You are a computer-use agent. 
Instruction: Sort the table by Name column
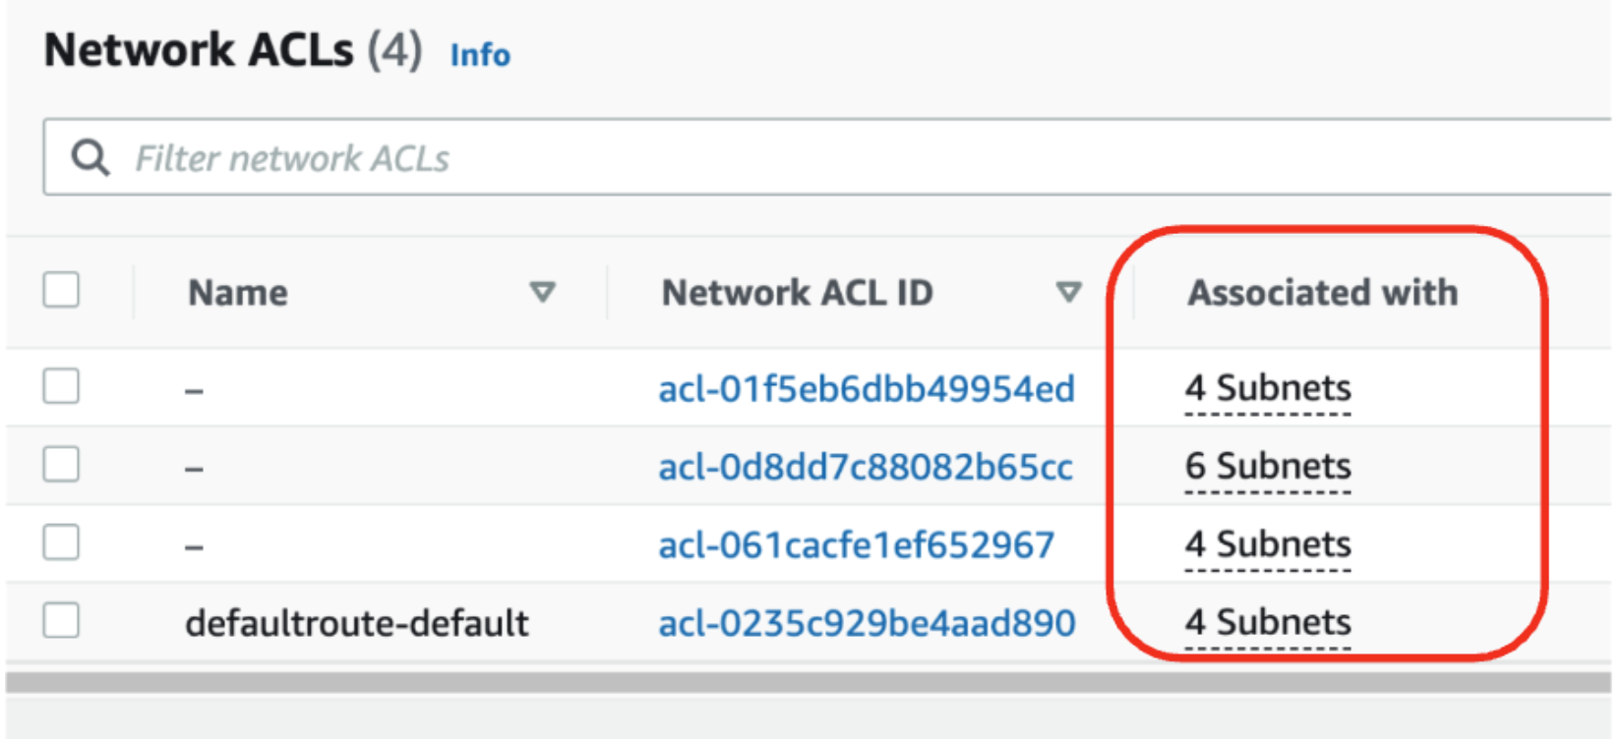click(543, 292)
